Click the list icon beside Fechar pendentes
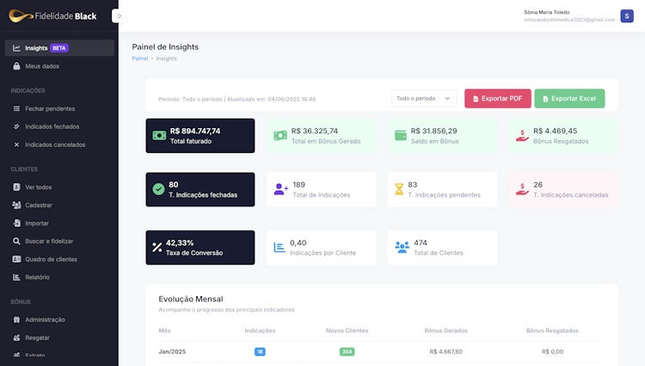The height and width of the screenshot is (366, 645). point(16,109)
